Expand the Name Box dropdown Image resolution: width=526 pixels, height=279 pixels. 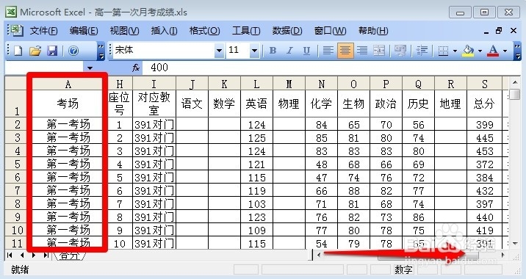pos(90,68)
